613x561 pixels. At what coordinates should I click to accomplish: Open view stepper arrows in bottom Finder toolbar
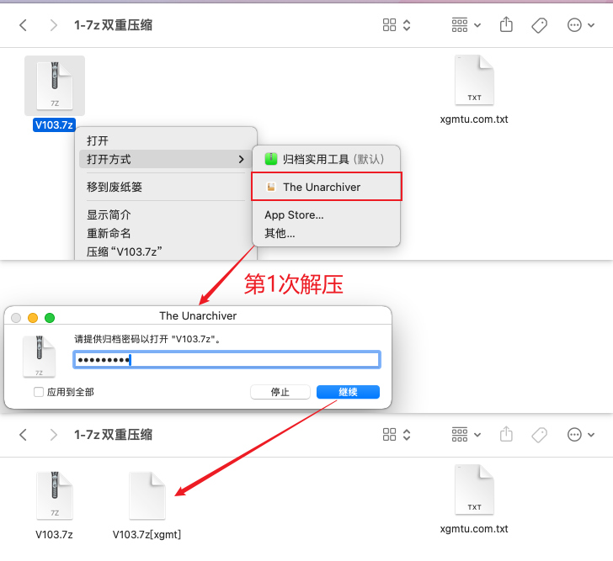click(407, 435)
